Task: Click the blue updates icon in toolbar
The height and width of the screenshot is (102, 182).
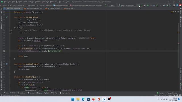Action: pos(177,5)
